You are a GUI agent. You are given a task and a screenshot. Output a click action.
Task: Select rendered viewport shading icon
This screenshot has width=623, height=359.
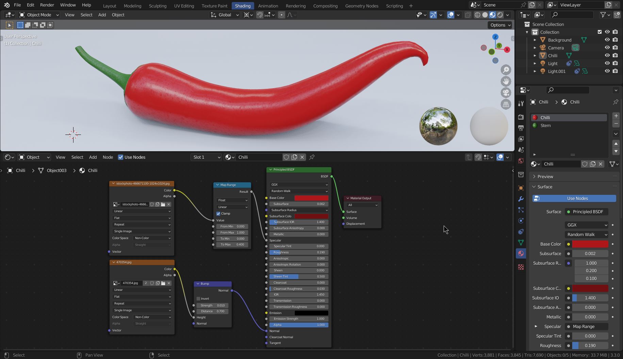click(x=500, y=15)
